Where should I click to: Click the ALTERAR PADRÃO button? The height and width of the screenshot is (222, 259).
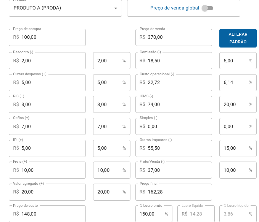[x=238, y=38]
